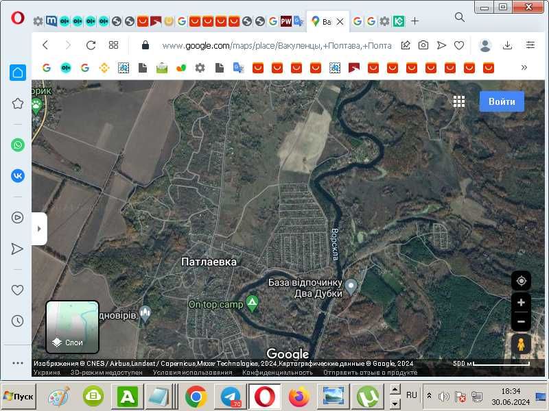
Task: Open Отправить отзыв о продукте link
Action: 370,373
